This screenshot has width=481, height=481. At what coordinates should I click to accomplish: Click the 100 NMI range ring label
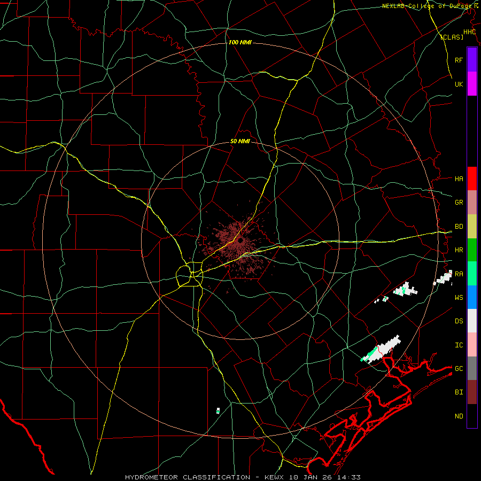240,42
